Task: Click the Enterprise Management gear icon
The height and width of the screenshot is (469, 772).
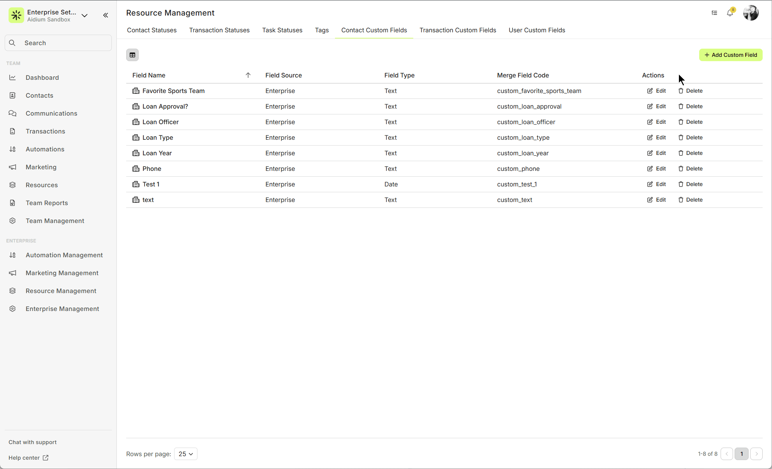Action: coord(12,309)
